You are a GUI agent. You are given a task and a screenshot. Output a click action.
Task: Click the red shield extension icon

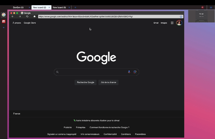[x=203, y=7]
